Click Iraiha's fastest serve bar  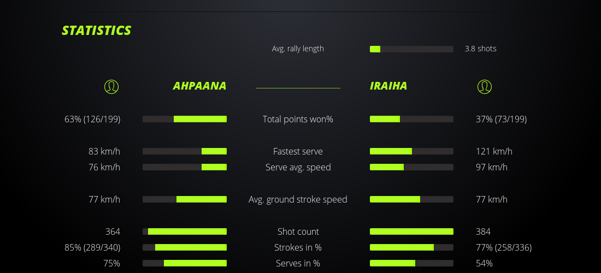coord(411,151)
